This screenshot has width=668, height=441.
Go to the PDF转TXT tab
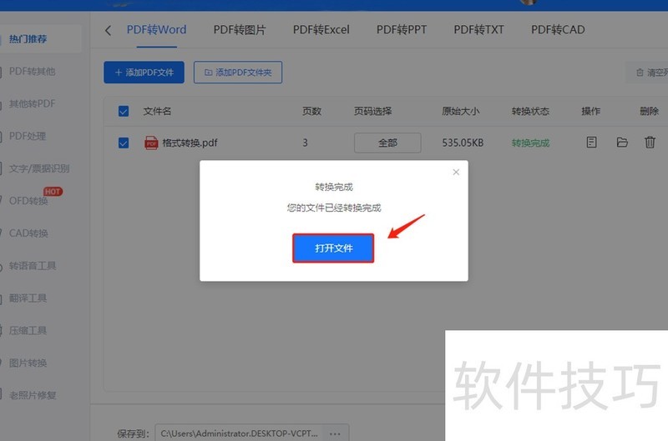click(478, 30)
